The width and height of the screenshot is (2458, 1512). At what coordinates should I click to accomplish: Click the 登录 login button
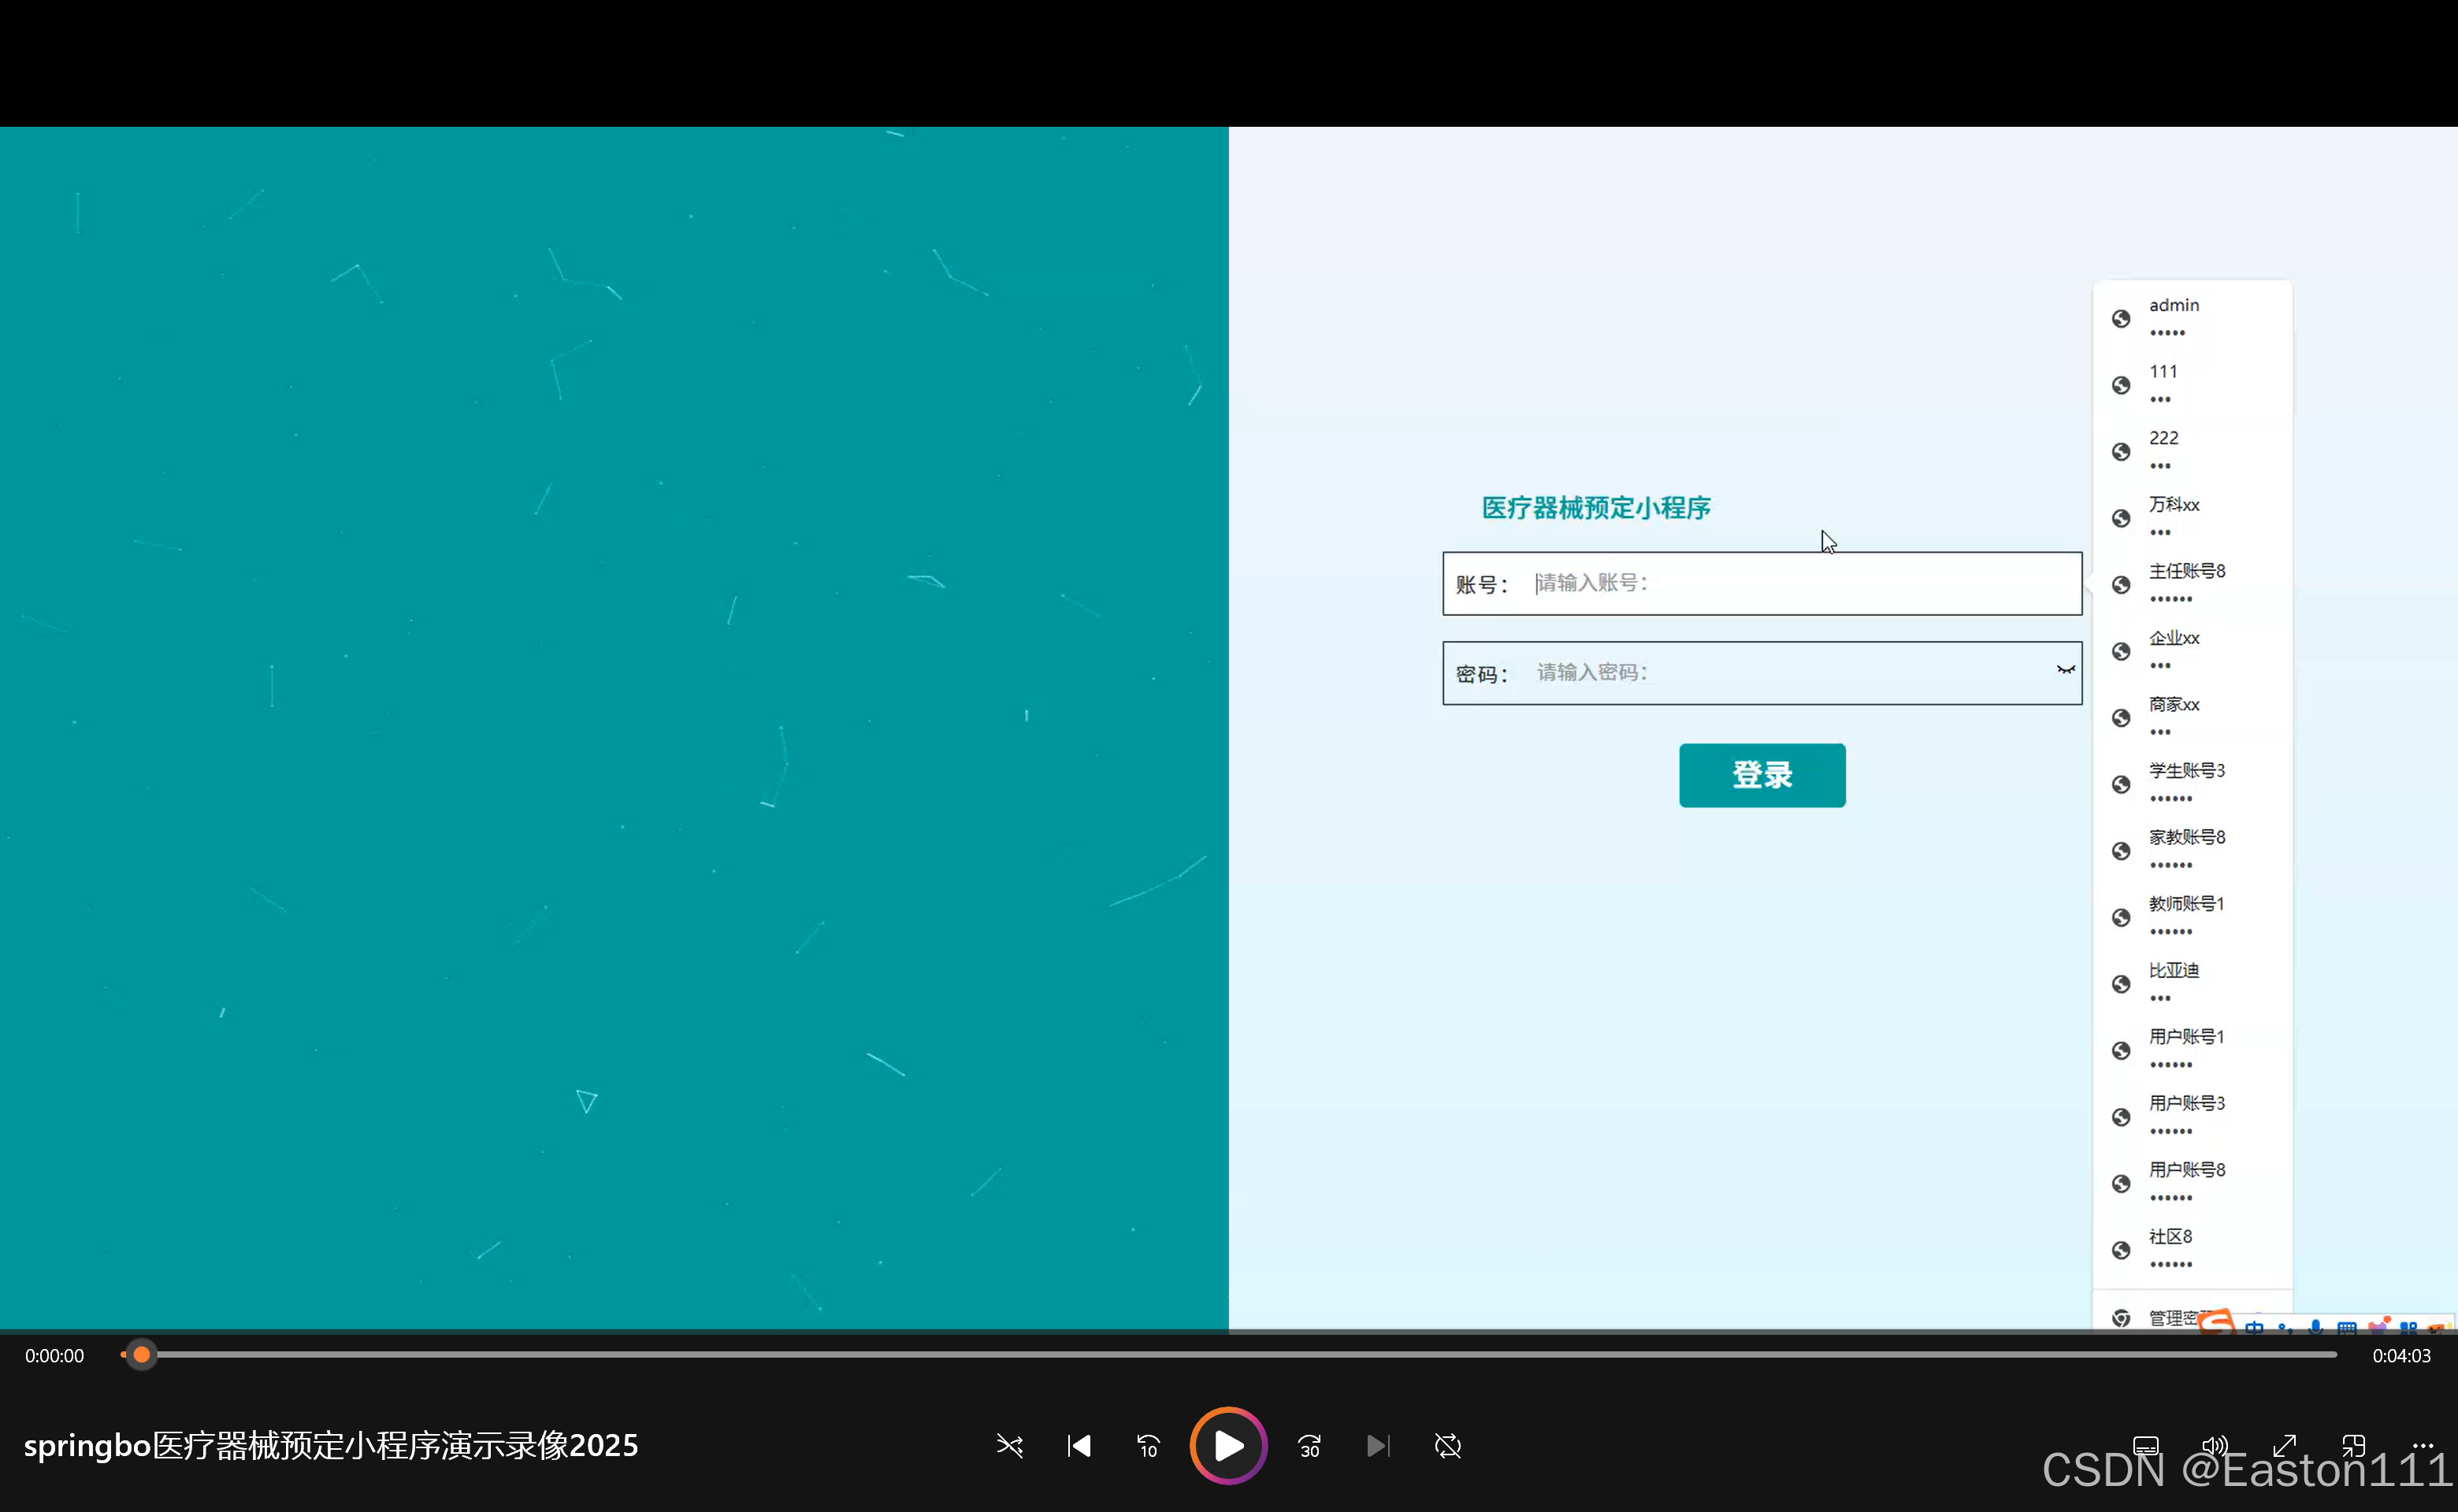[1762, 775]
